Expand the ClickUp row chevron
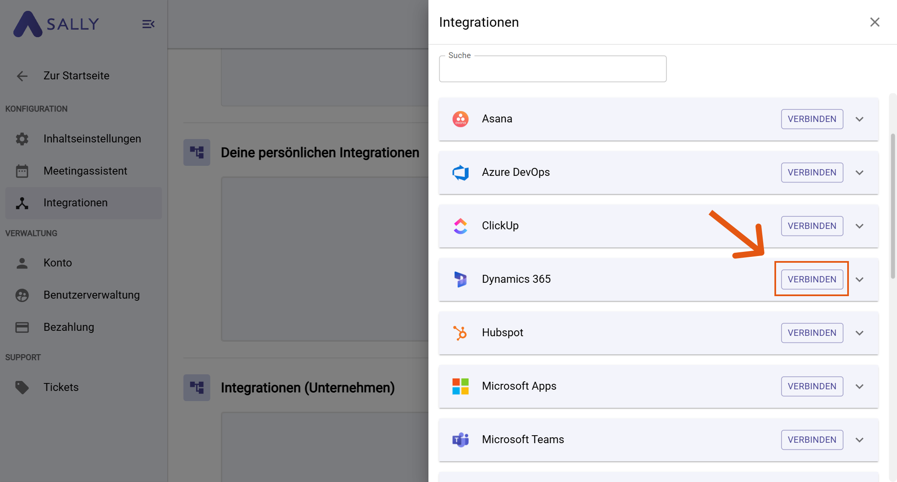The width and height of the screenshot is (897, 482). (860, 226)
